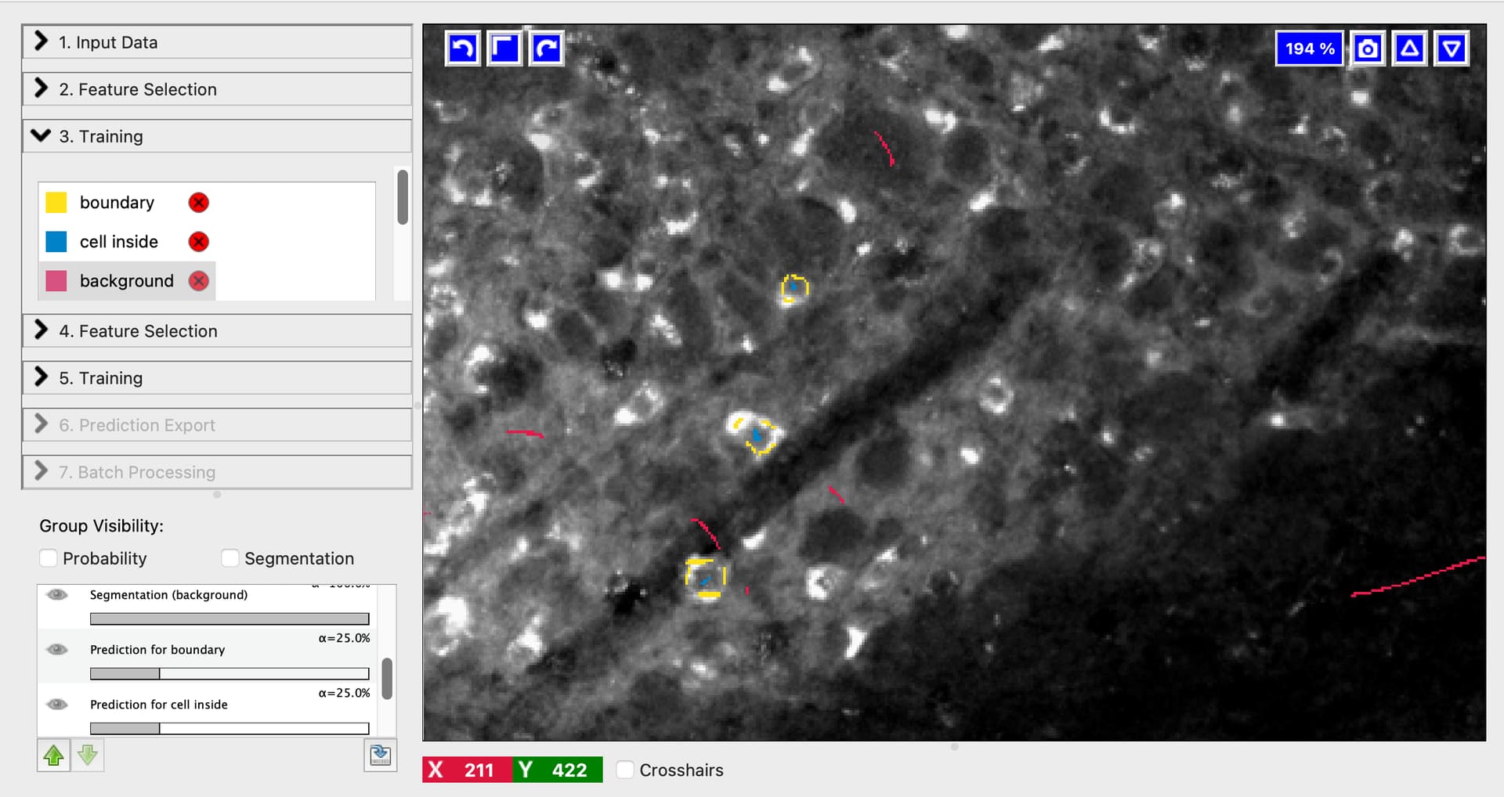Rotate the image view clockwise

coord(547,49)
